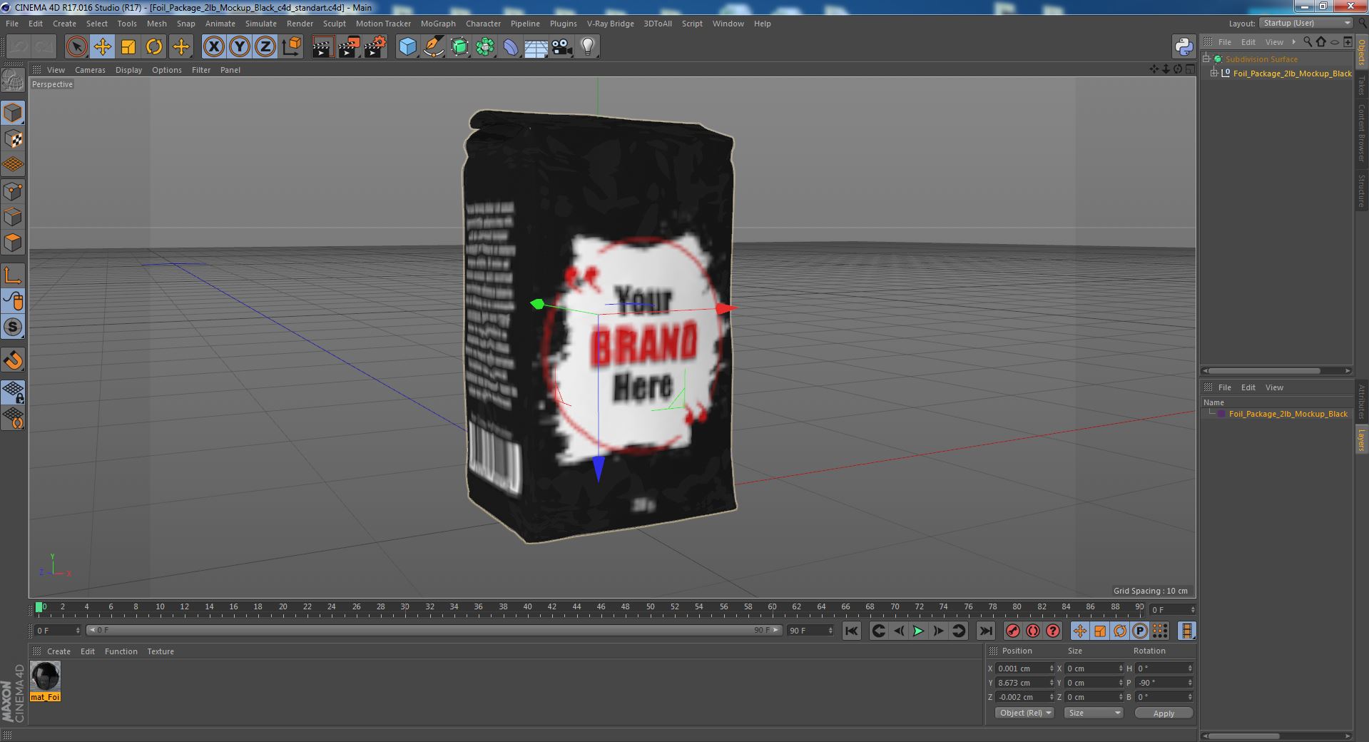Render to Picture Viewer

pos(349,47)
